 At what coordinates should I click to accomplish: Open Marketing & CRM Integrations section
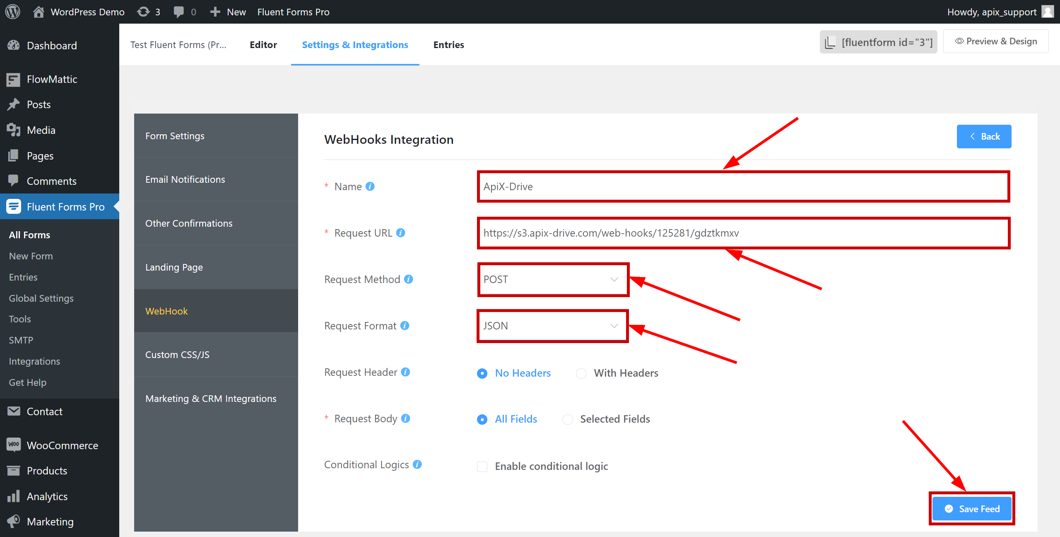[x=216, y=399]
